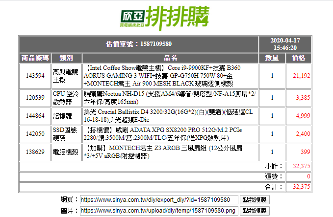Click quantity 1 in the Noctua row
The width and height of the screenshot is (333, 217).
[272, 98]
